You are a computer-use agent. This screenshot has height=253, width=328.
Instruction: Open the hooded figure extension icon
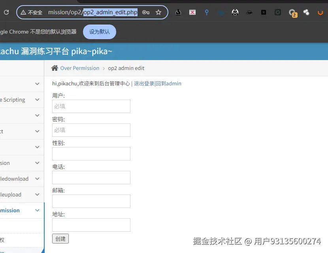pos(235,12)
